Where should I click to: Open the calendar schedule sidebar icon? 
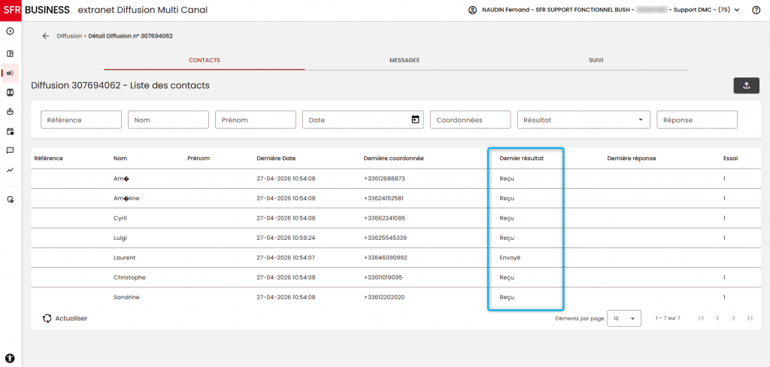pyautogui.click(x=10, y=131)
